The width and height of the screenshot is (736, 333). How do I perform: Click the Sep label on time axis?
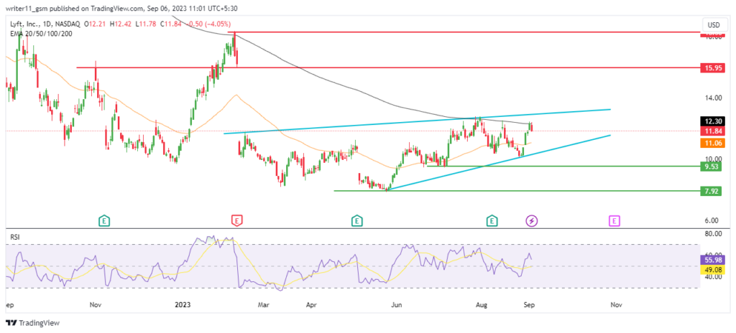tap(528, 305)
